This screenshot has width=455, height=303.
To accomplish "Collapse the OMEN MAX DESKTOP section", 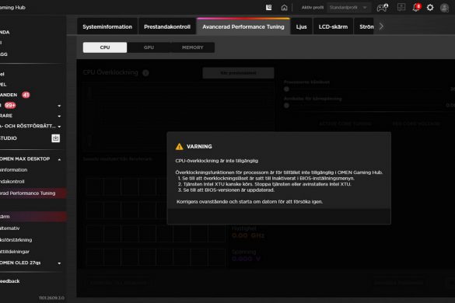I will click(x=59, y=159).
